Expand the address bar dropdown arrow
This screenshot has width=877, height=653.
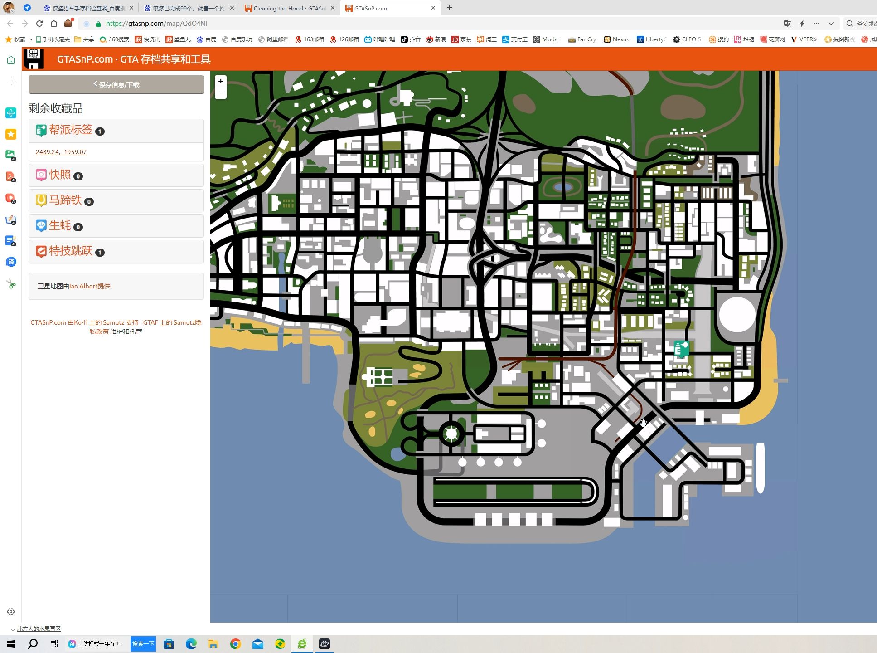[x=831, y=24]
